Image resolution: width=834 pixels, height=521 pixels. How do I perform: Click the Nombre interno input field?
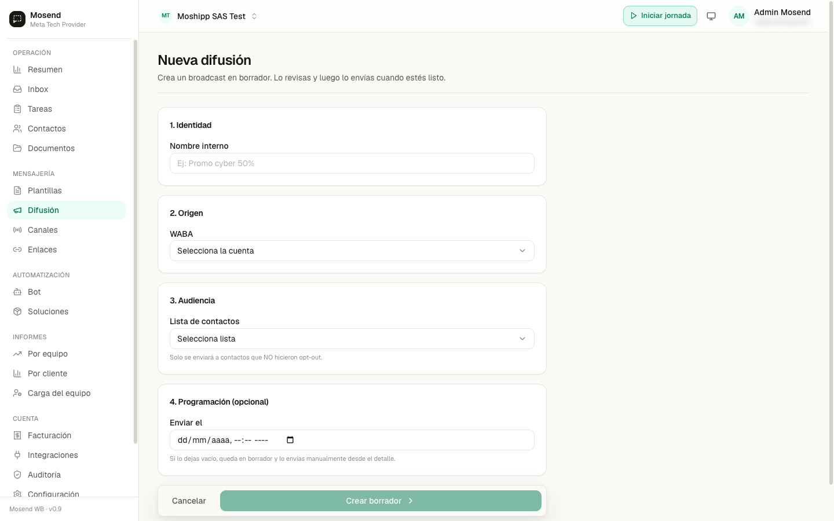pos(352,163)
